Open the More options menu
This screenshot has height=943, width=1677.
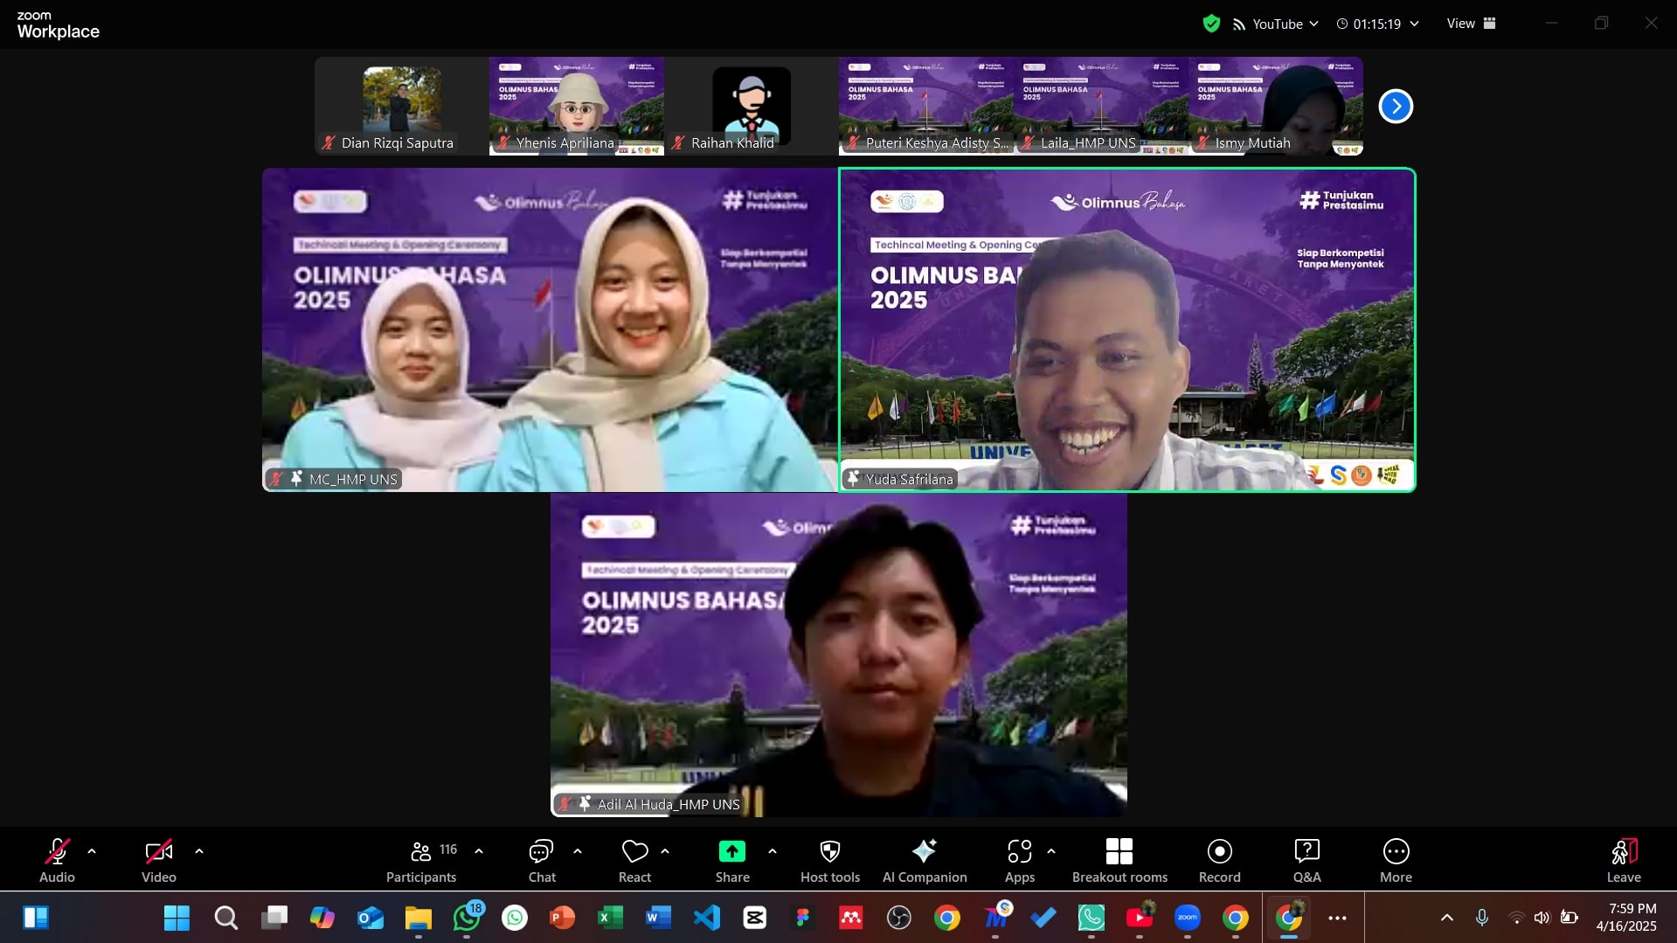pos(1396,860)
